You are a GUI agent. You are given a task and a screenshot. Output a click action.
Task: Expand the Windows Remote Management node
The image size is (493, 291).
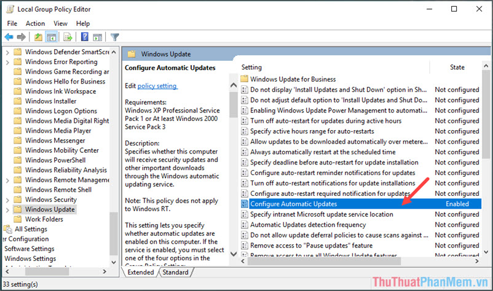(7, 180)
